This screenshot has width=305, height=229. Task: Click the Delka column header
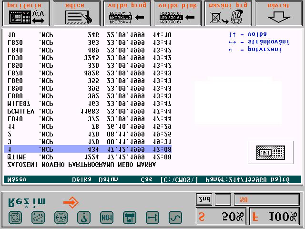pos(81,179)
